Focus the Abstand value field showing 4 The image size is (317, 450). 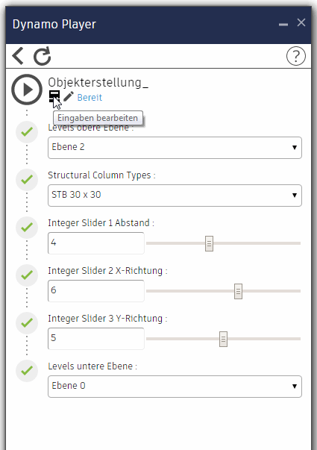tap(95, 243)
